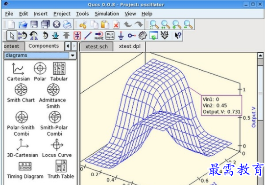Switch to xtest.dpl document tab

(130, 46)
